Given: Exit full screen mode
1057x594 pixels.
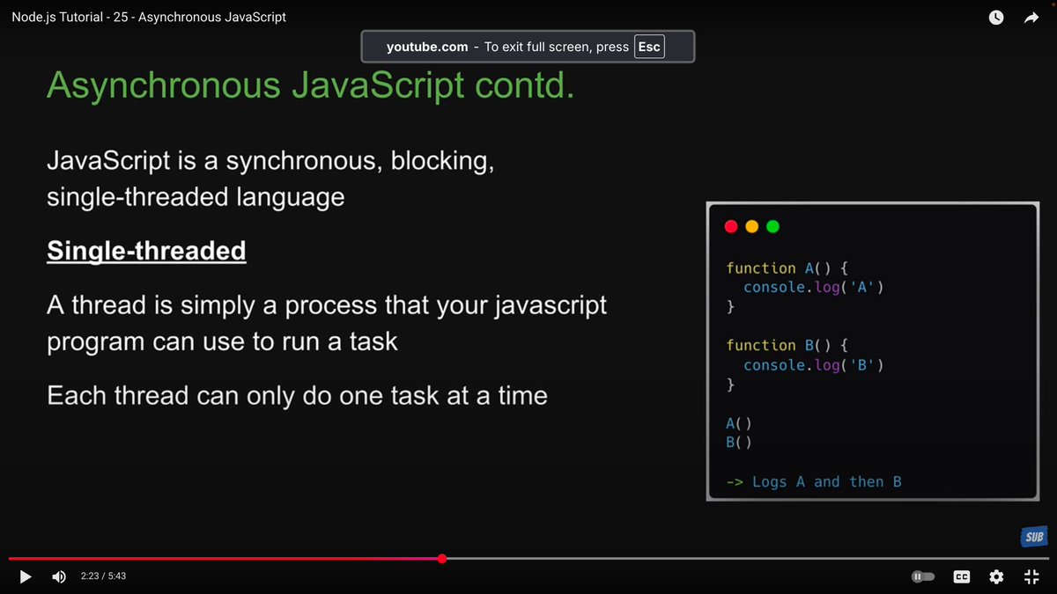Looking at the screenshot, I should (x=1031, y=576).
